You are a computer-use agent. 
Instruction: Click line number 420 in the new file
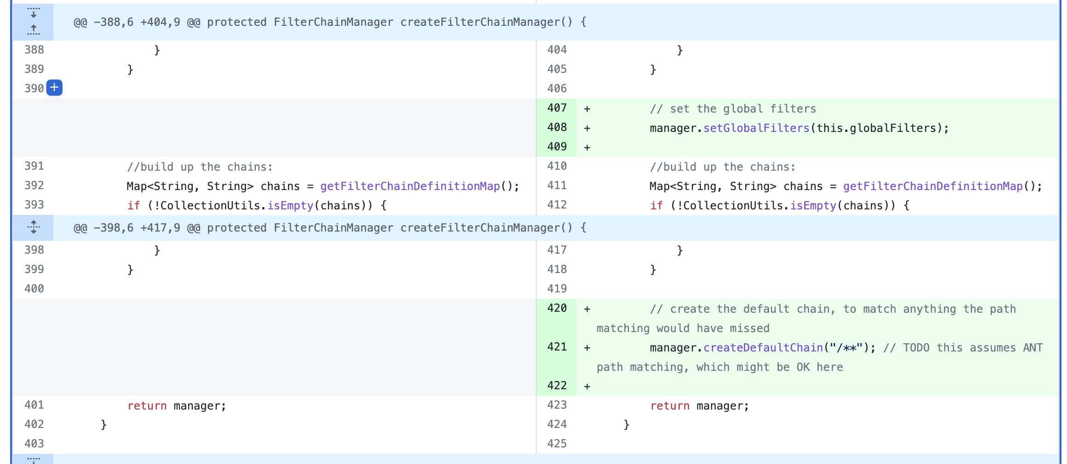557,309
